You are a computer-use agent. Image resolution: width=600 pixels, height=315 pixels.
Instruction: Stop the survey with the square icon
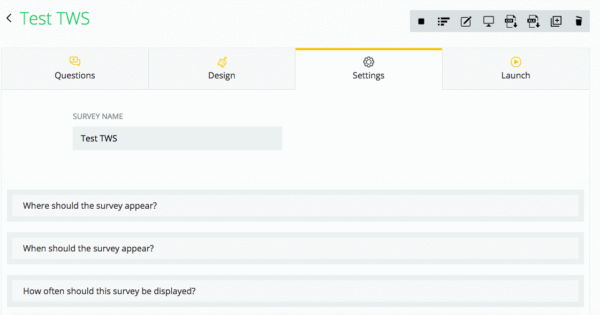(x=421, y=21)
